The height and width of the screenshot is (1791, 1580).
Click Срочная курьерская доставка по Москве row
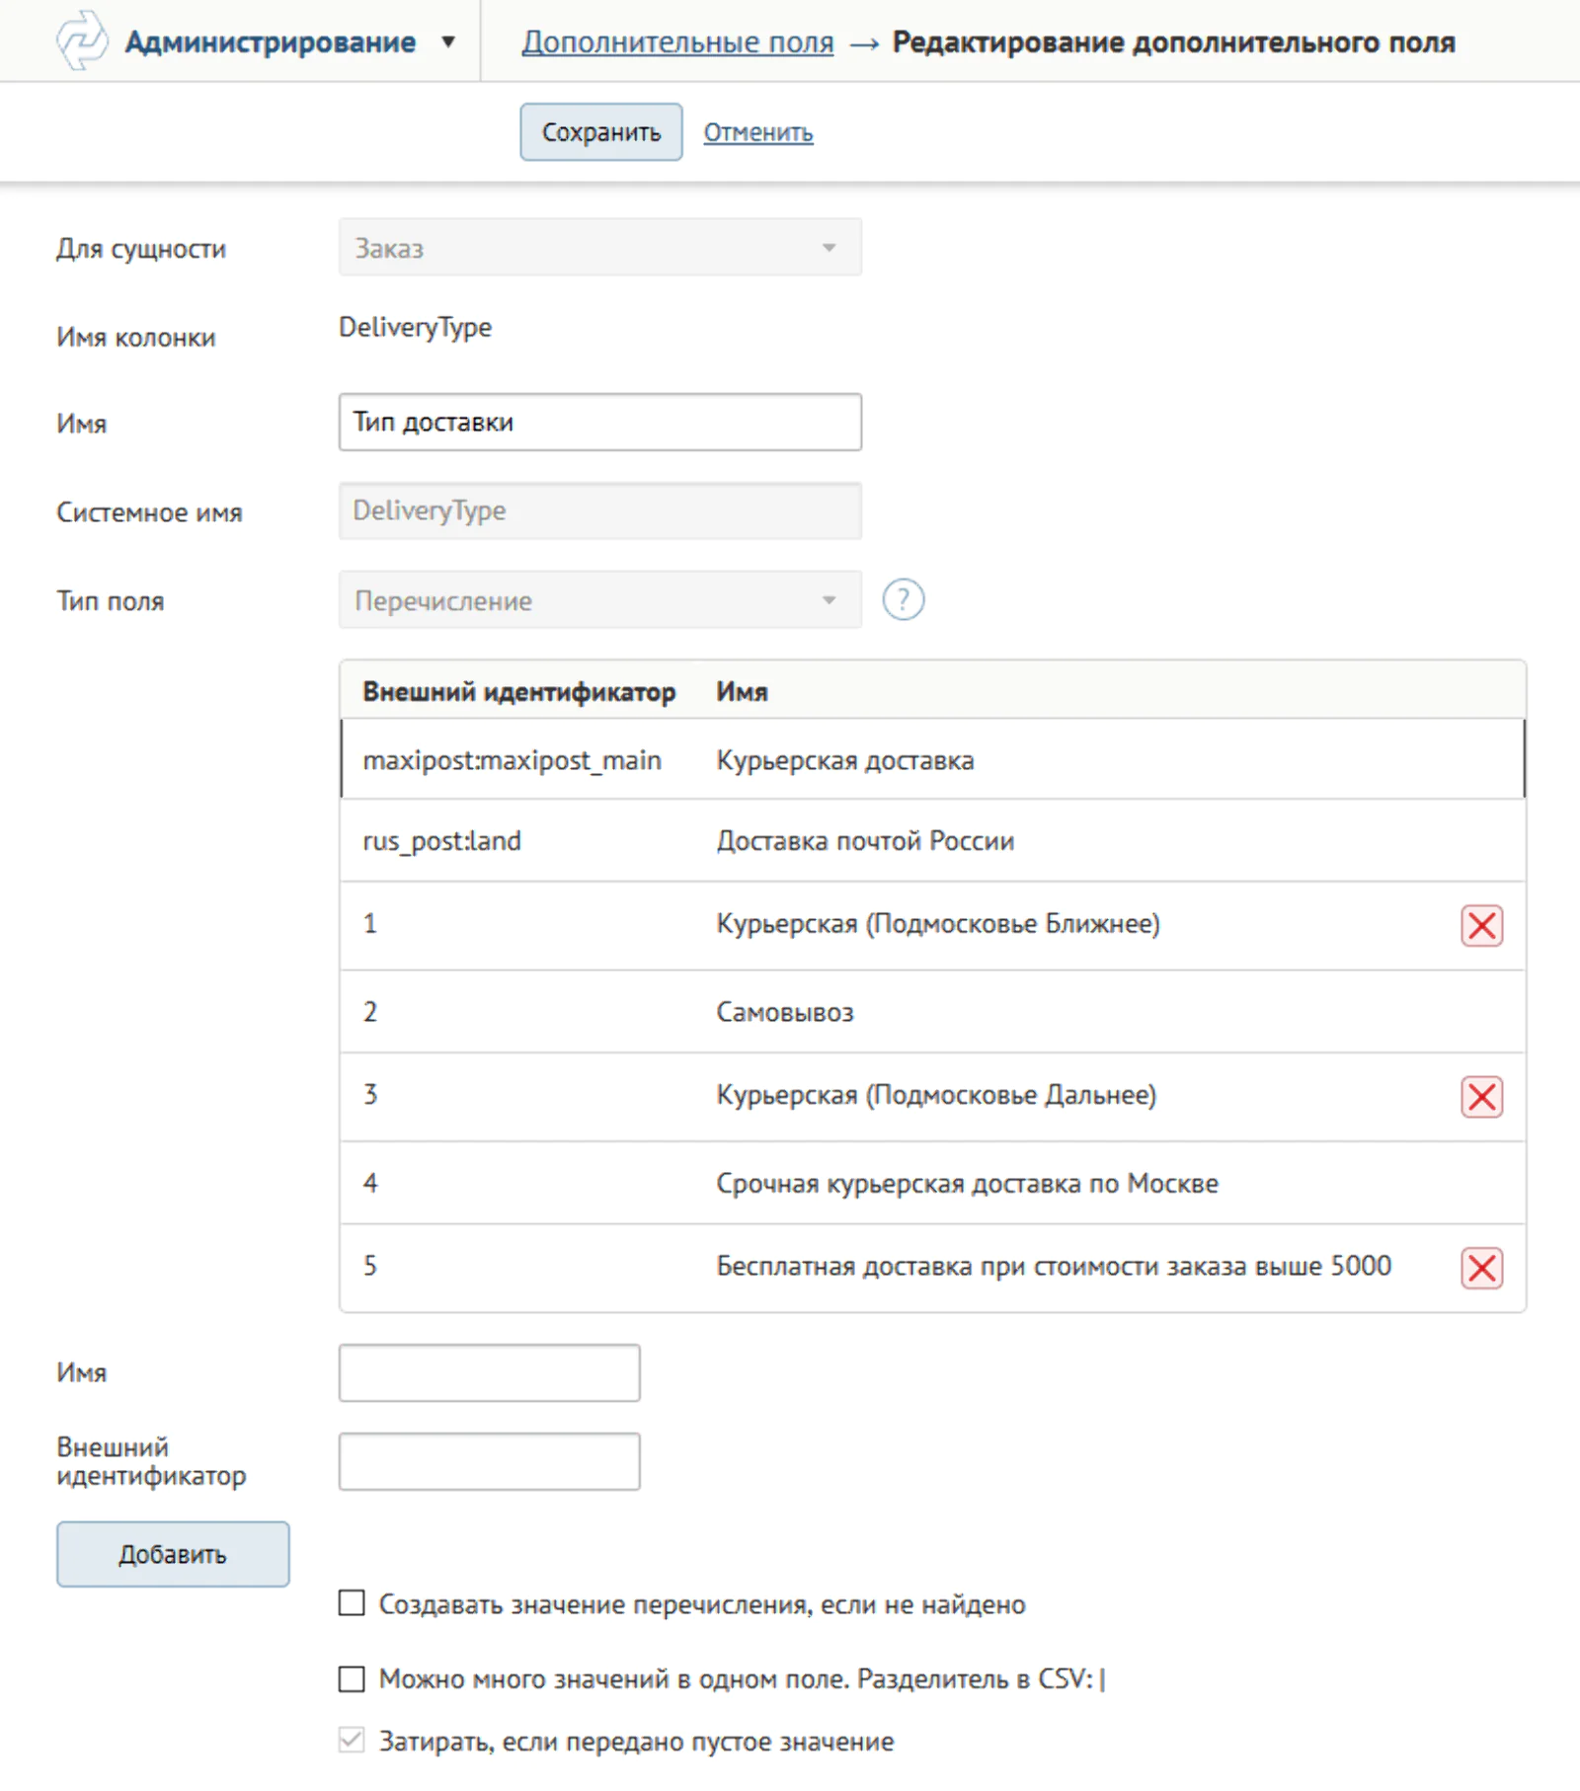click(932, 1183)
